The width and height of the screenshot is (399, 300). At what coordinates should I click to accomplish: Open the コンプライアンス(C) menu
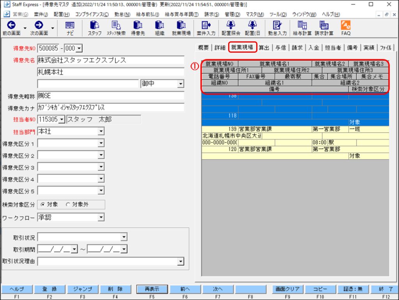(92, 14)
